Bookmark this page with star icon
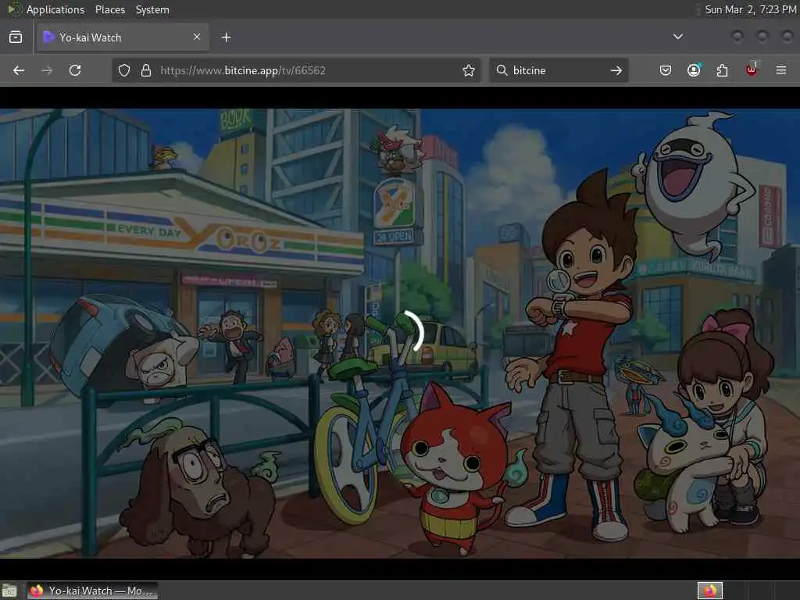 coord(469,70)
